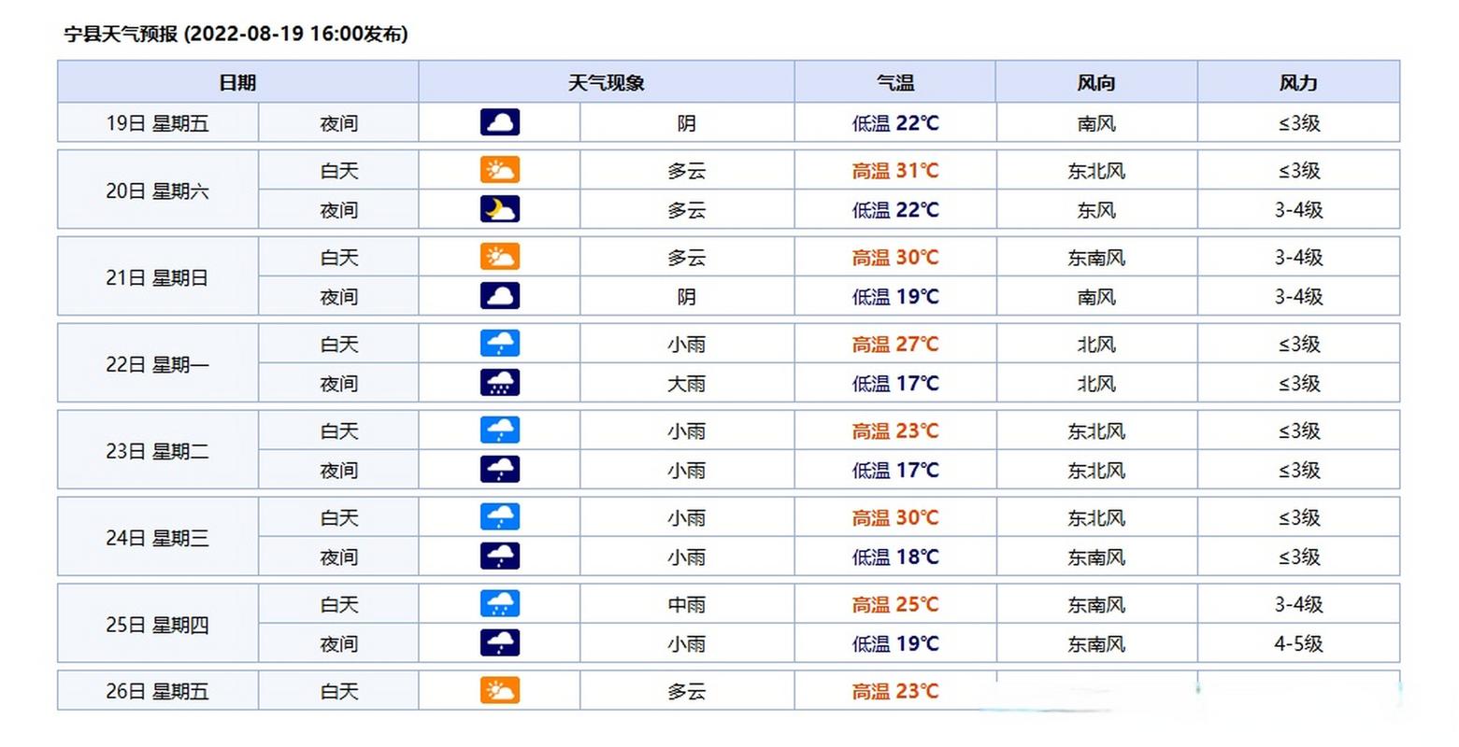The height and width of the screenshot is (747, 1459).
Task: Click 低温 19℃ in 25日 night row
Action: 895,643
